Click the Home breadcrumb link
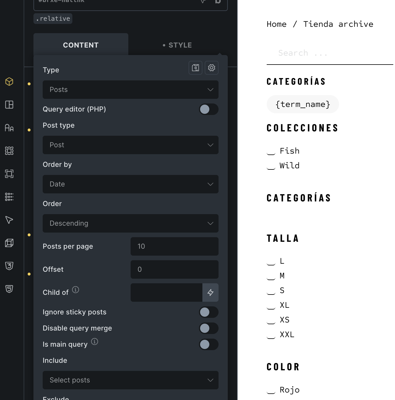Screen dimensions: 395x400 coord(276,24)
